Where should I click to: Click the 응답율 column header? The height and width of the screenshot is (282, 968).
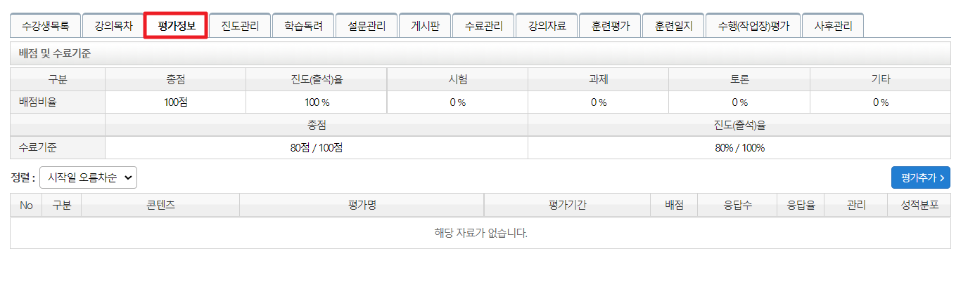(x=801, y=206)
